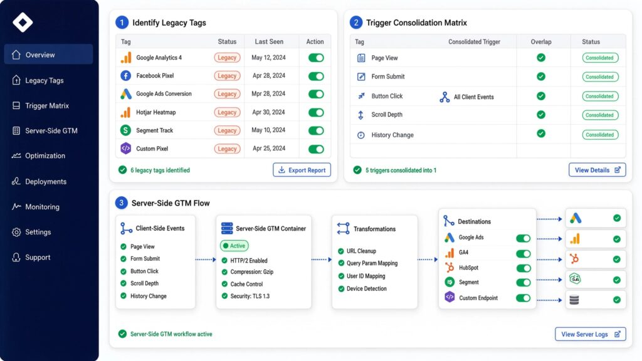Image resolution: width=642 pixels, height=361 pixels.
Task: Click the Form Submit trigger icon
Action: pos(361,76)
